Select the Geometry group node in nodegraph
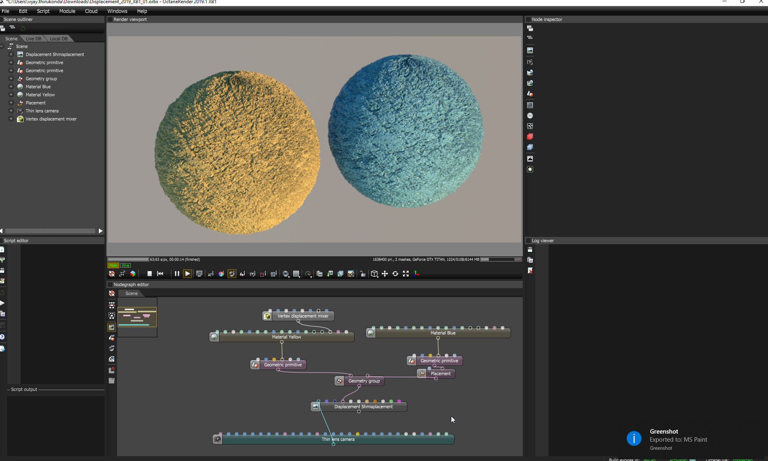 (x=360, y=381)
